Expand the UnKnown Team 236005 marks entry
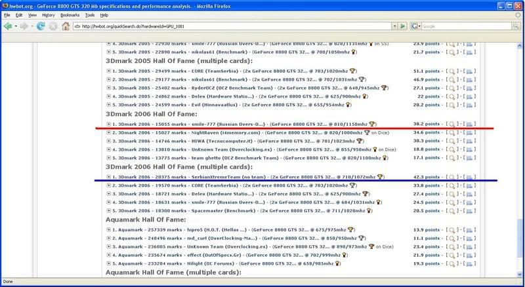Viewport: 525px width, 287px height. pyautogui.click(x=108, y=246)
